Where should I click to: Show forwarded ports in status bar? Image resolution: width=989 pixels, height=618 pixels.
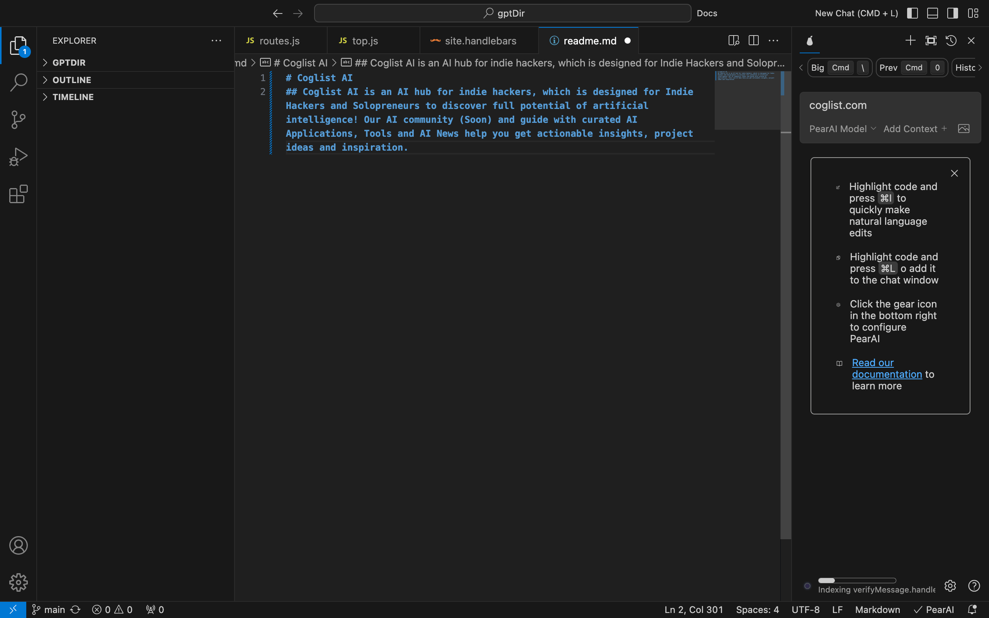coord(155,610)
